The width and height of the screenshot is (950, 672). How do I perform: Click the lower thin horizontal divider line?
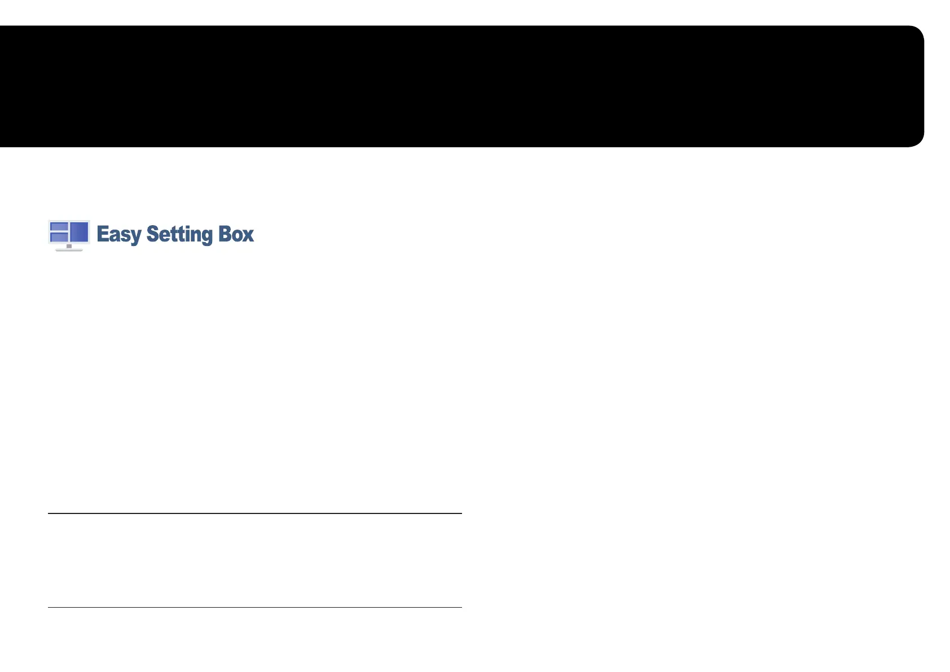[x=254, y=607]
